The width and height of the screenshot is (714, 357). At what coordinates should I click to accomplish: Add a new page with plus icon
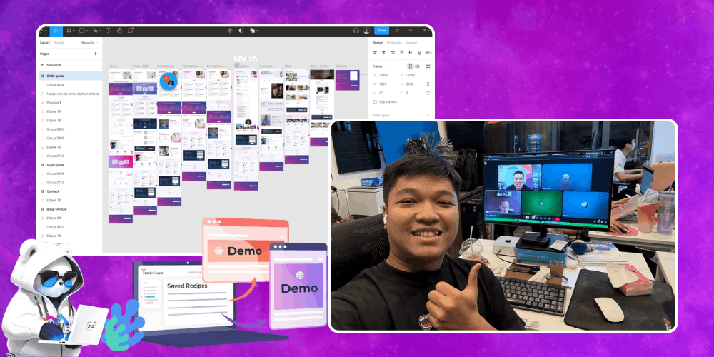(x=95, y=54)
